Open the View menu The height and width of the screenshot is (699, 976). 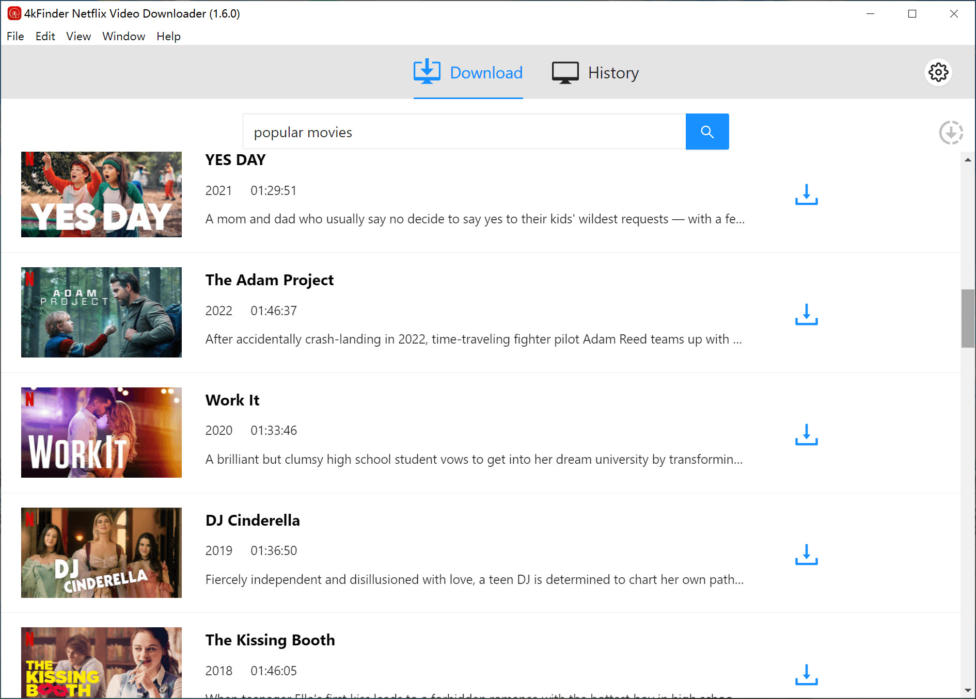78,36
